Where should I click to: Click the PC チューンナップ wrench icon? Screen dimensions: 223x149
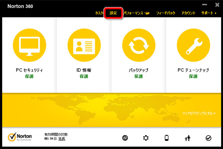(x=193, y=45)
